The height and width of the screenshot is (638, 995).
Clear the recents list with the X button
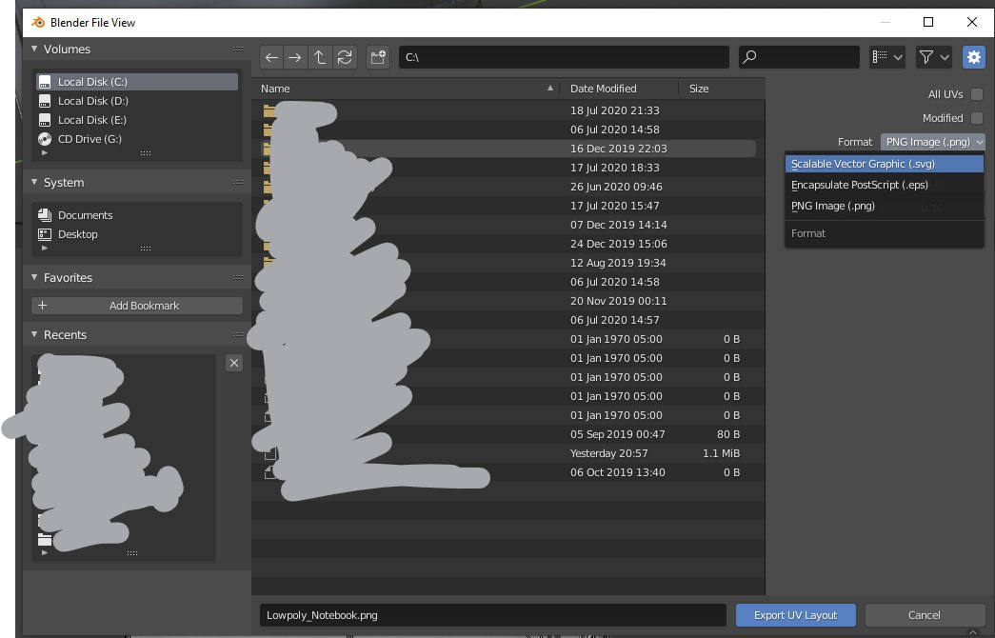tap(234, 363)
